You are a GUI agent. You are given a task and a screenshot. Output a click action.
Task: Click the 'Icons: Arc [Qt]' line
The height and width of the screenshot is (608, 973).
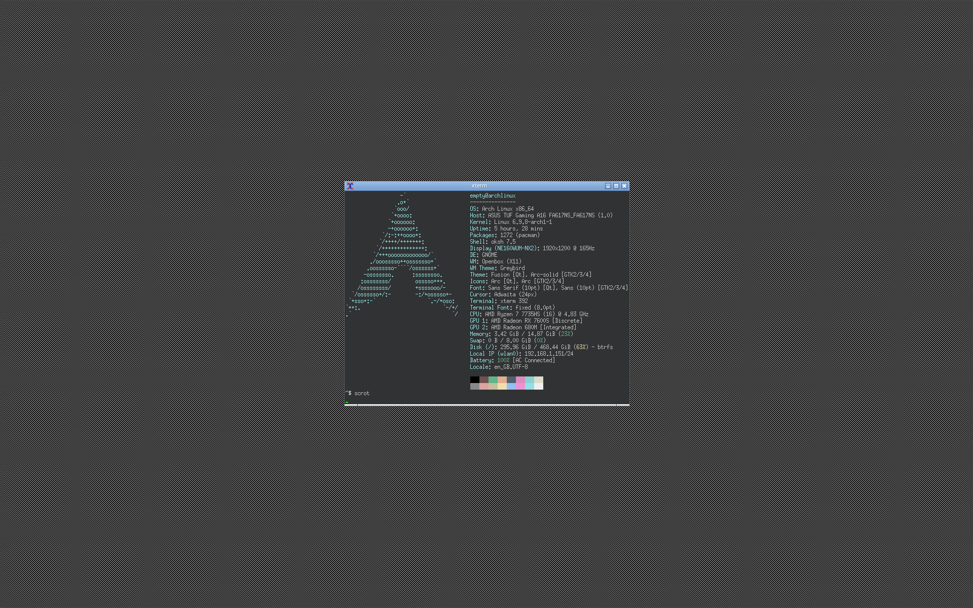517,281
